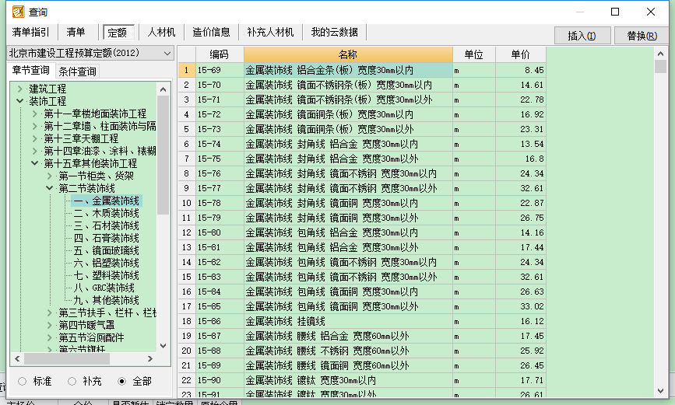Sort by the 编码 column header
The width and height of the screenshot is (675, 405).
[x=220, y=54]
